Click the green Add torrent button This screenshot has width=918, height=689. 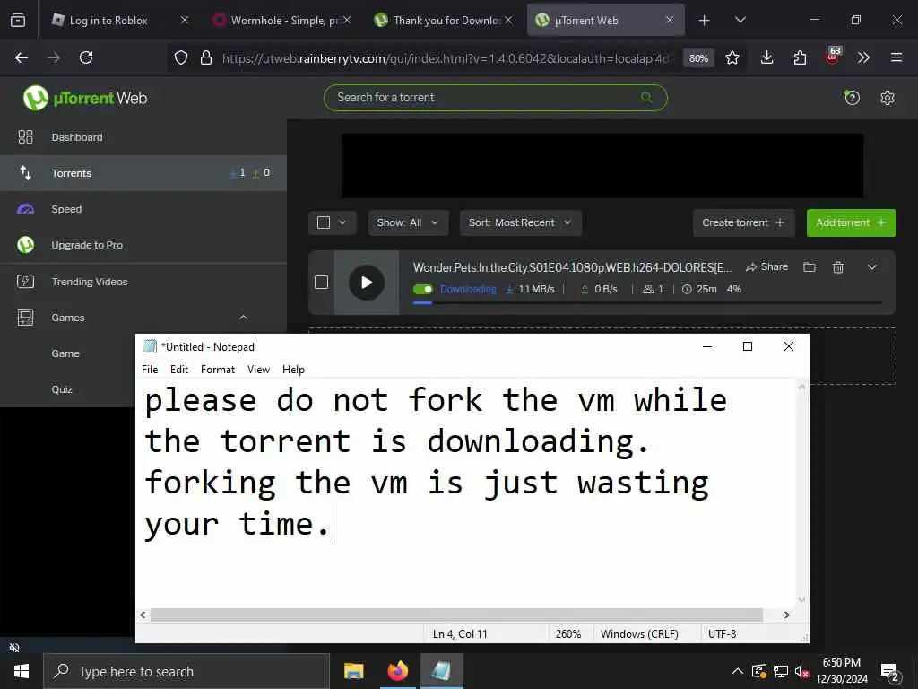852,222
